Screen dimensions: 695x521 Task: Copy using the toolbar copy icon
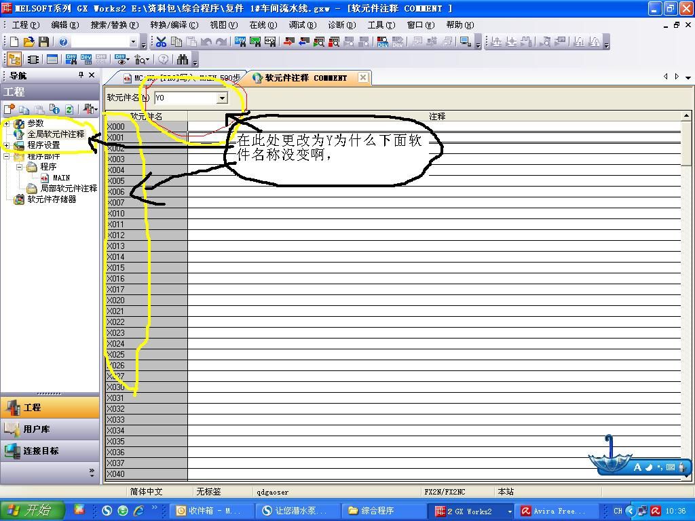point(176,41)
